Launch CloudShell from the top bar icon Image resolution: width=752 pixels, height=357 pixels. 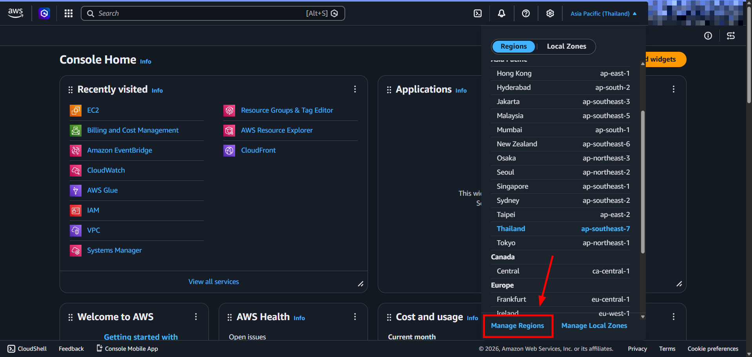(x=478, y=13)
